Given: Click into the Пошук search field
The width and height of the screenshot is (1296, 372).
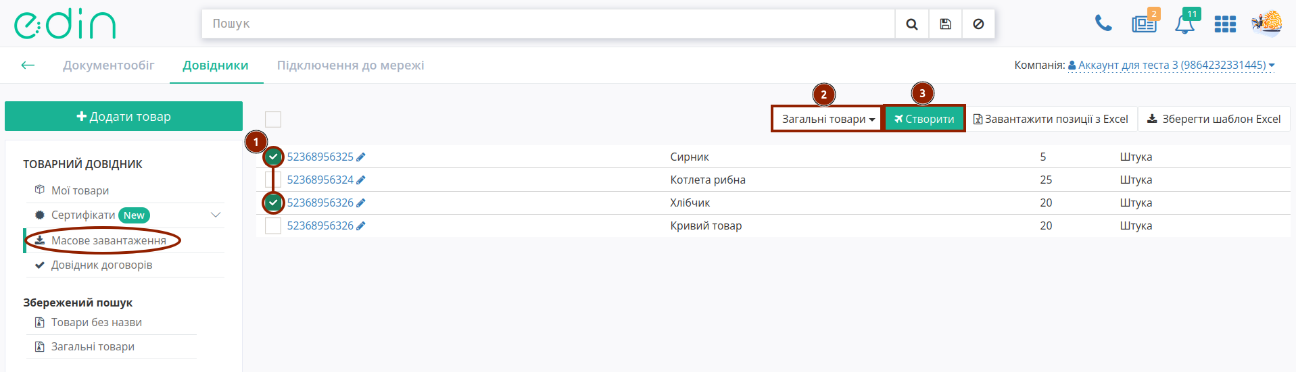Looking at the screenshot, I should pyautogui.click(x=548, y=24).
